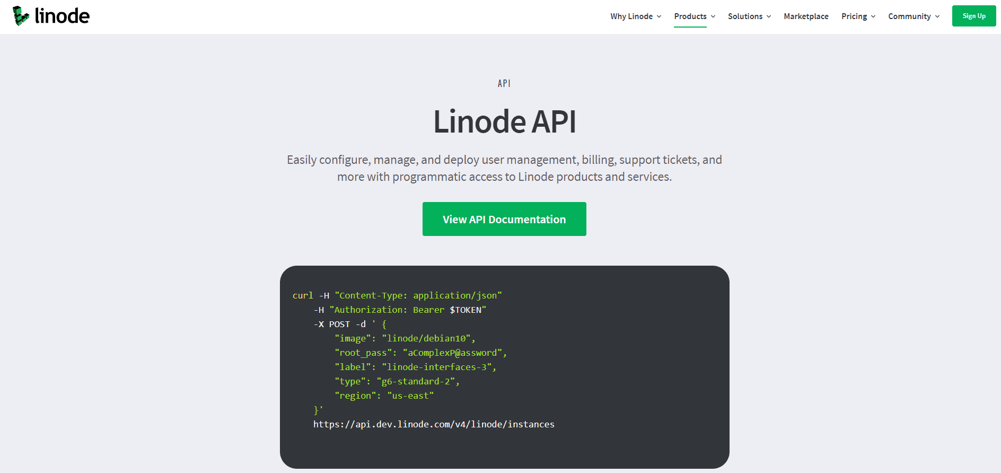Click the "-X POST -d" code line
The image size is (1001, 473).
[x=350, y=324]
